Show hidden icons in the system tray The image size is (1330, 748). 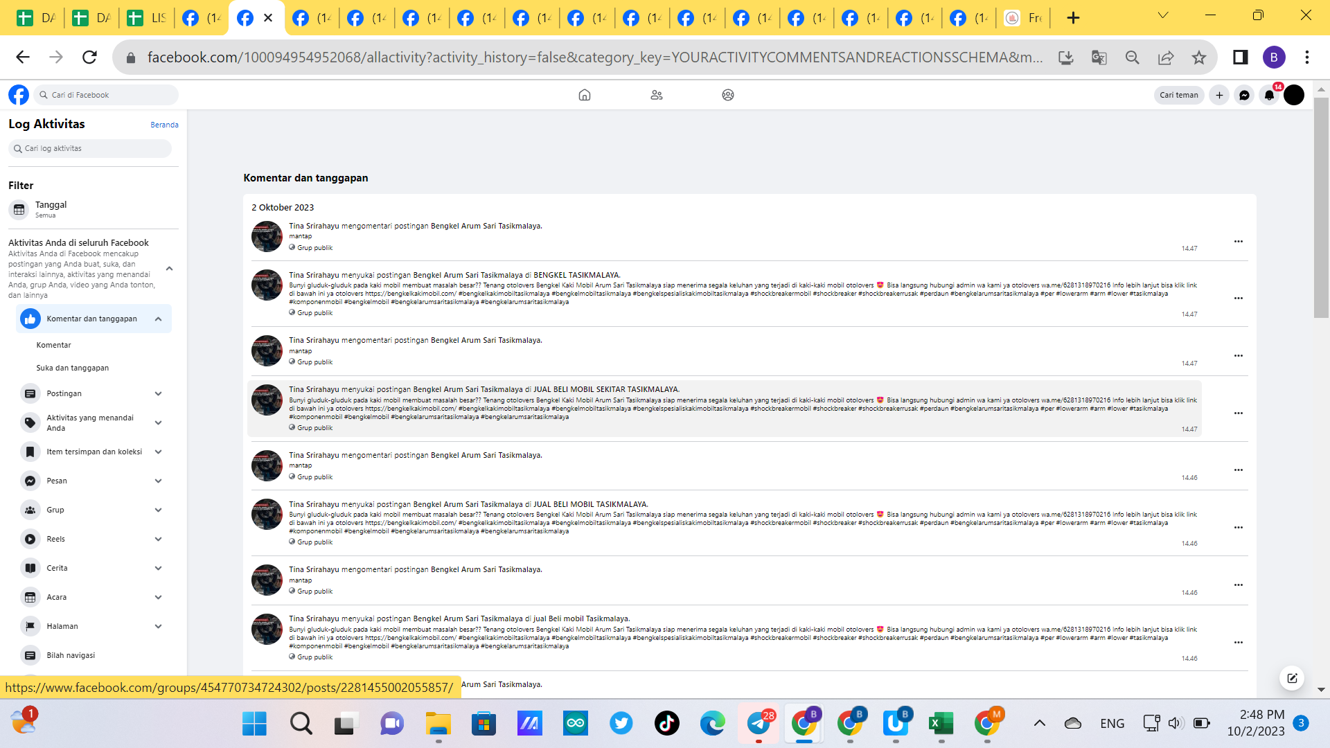coord(1040,723)
